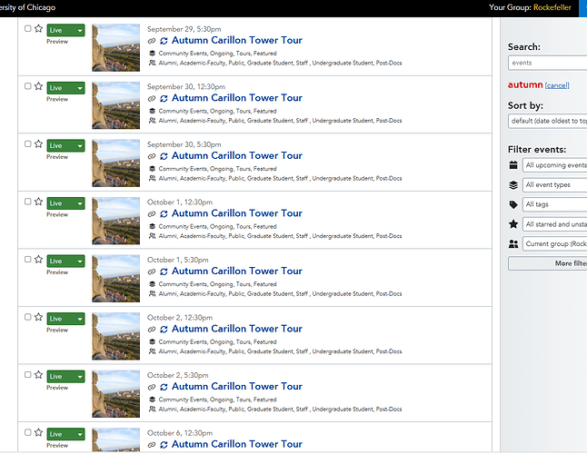
Task: Click the More filters button
Action: [547, 263]
